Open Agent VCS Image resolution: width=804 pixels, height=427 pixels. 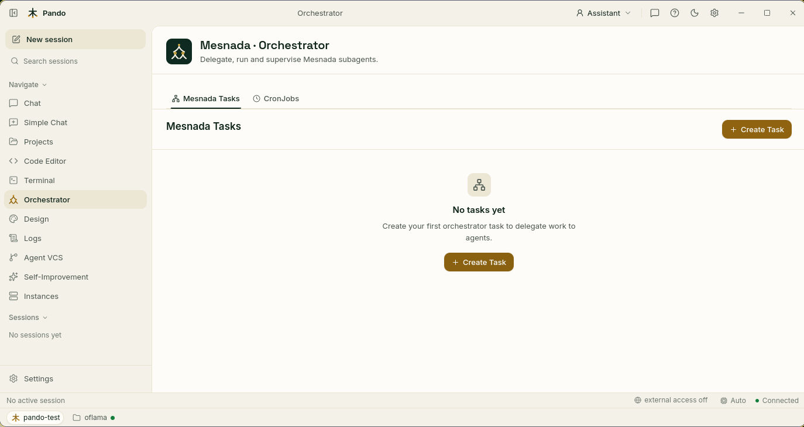[x=75, y=257]
